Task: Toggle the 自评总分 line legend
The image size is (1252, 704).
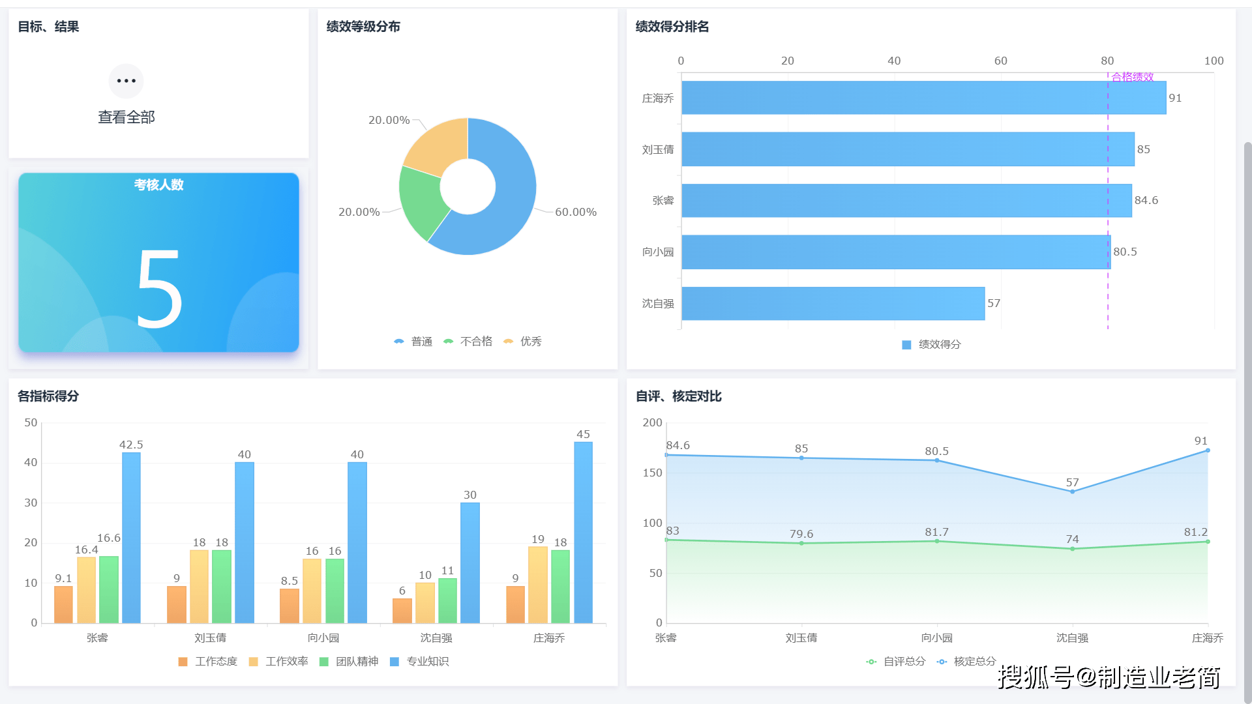Action: [896, 662]
